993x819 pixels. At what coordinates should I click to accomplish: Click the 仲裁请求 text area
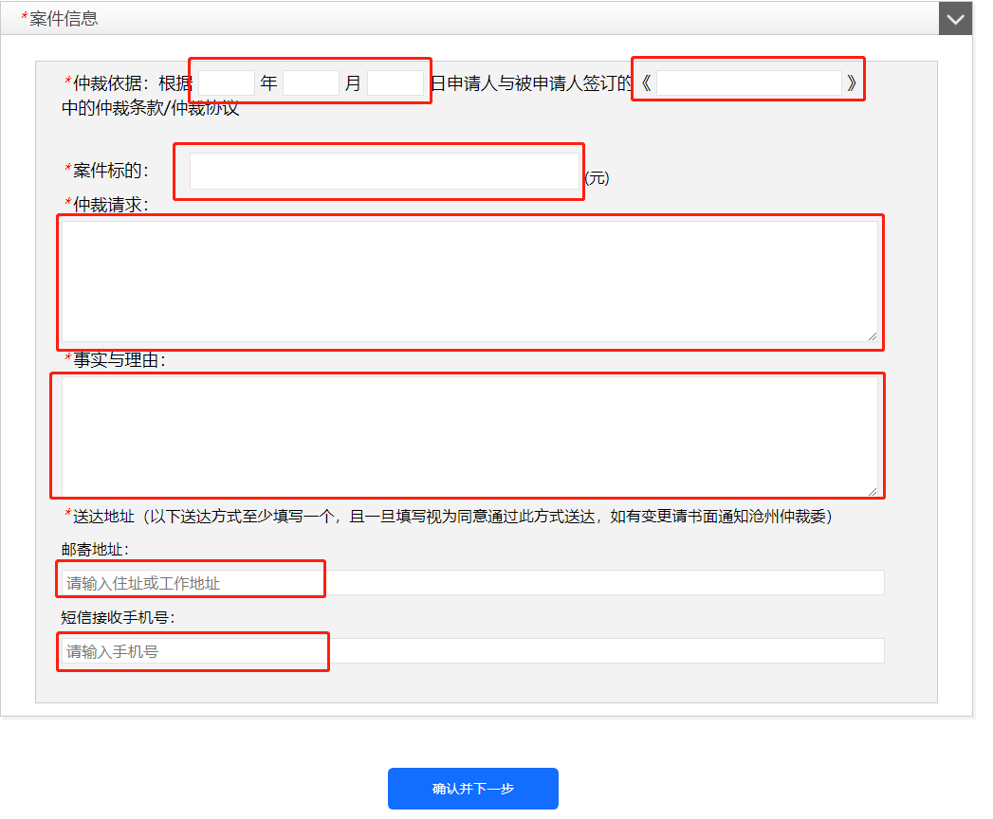tap(469, 282)
